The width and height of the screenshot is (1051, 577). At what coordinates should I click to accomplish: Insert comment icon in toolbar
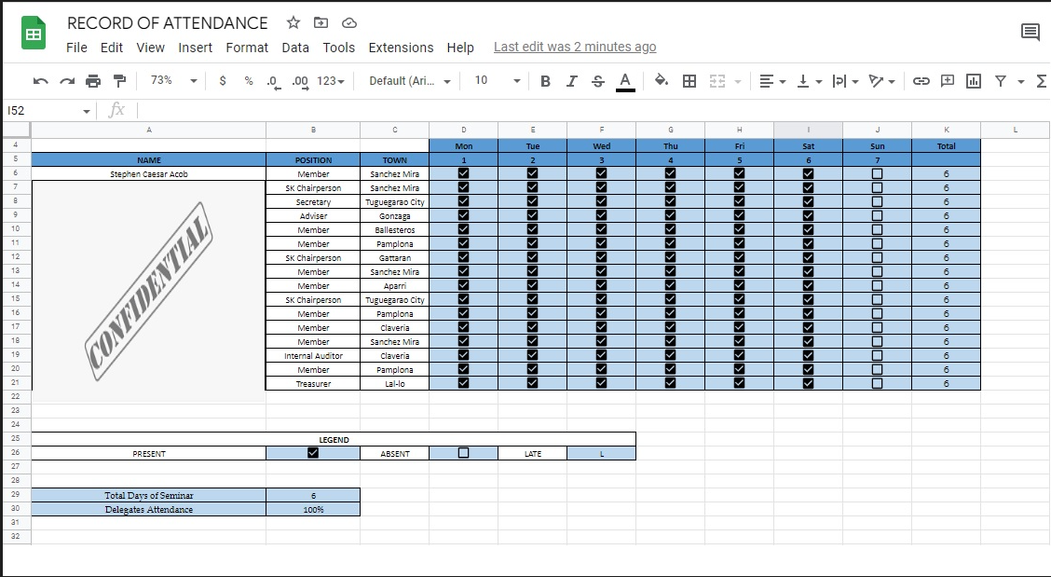point(947,81)
